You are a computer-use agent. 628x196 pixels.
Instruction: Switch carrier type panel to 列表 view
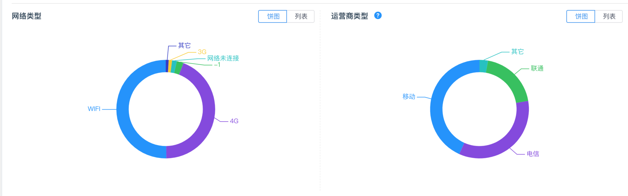click(609, 16)
